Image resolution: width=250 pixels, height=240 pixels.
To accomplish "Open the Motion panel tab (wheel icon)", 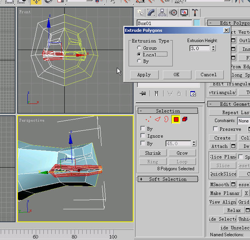I will [173, 13].
